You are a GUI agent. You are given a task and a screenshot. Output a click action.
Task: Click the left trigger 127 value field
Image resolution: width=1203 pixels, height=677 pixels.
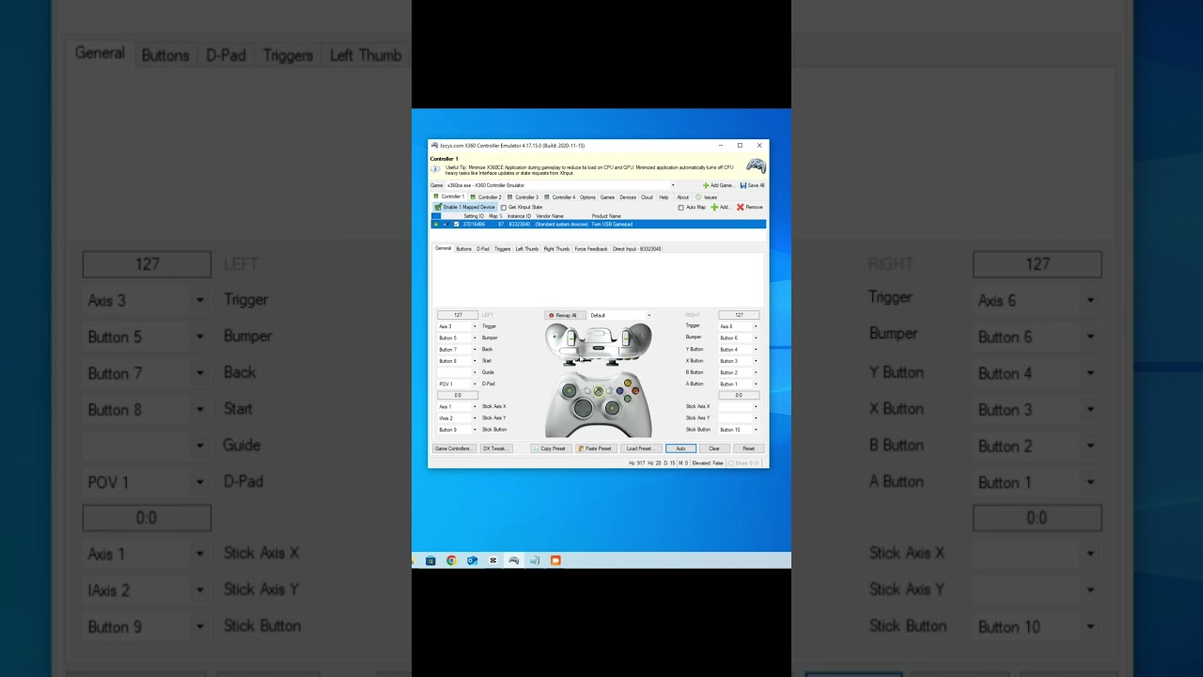click(458, 315)
